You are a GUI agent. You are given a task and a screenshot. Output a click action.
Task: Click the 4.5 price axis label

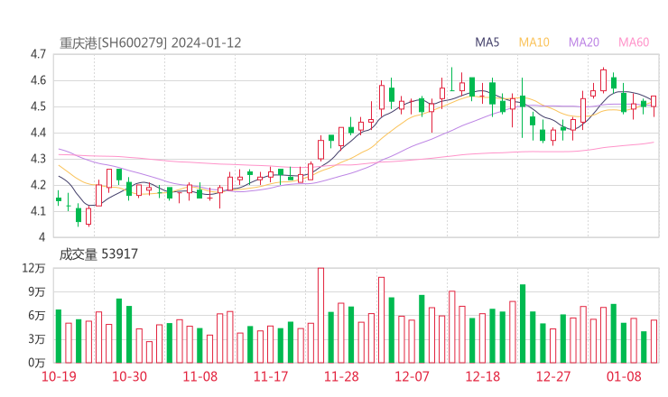(38, 106)
